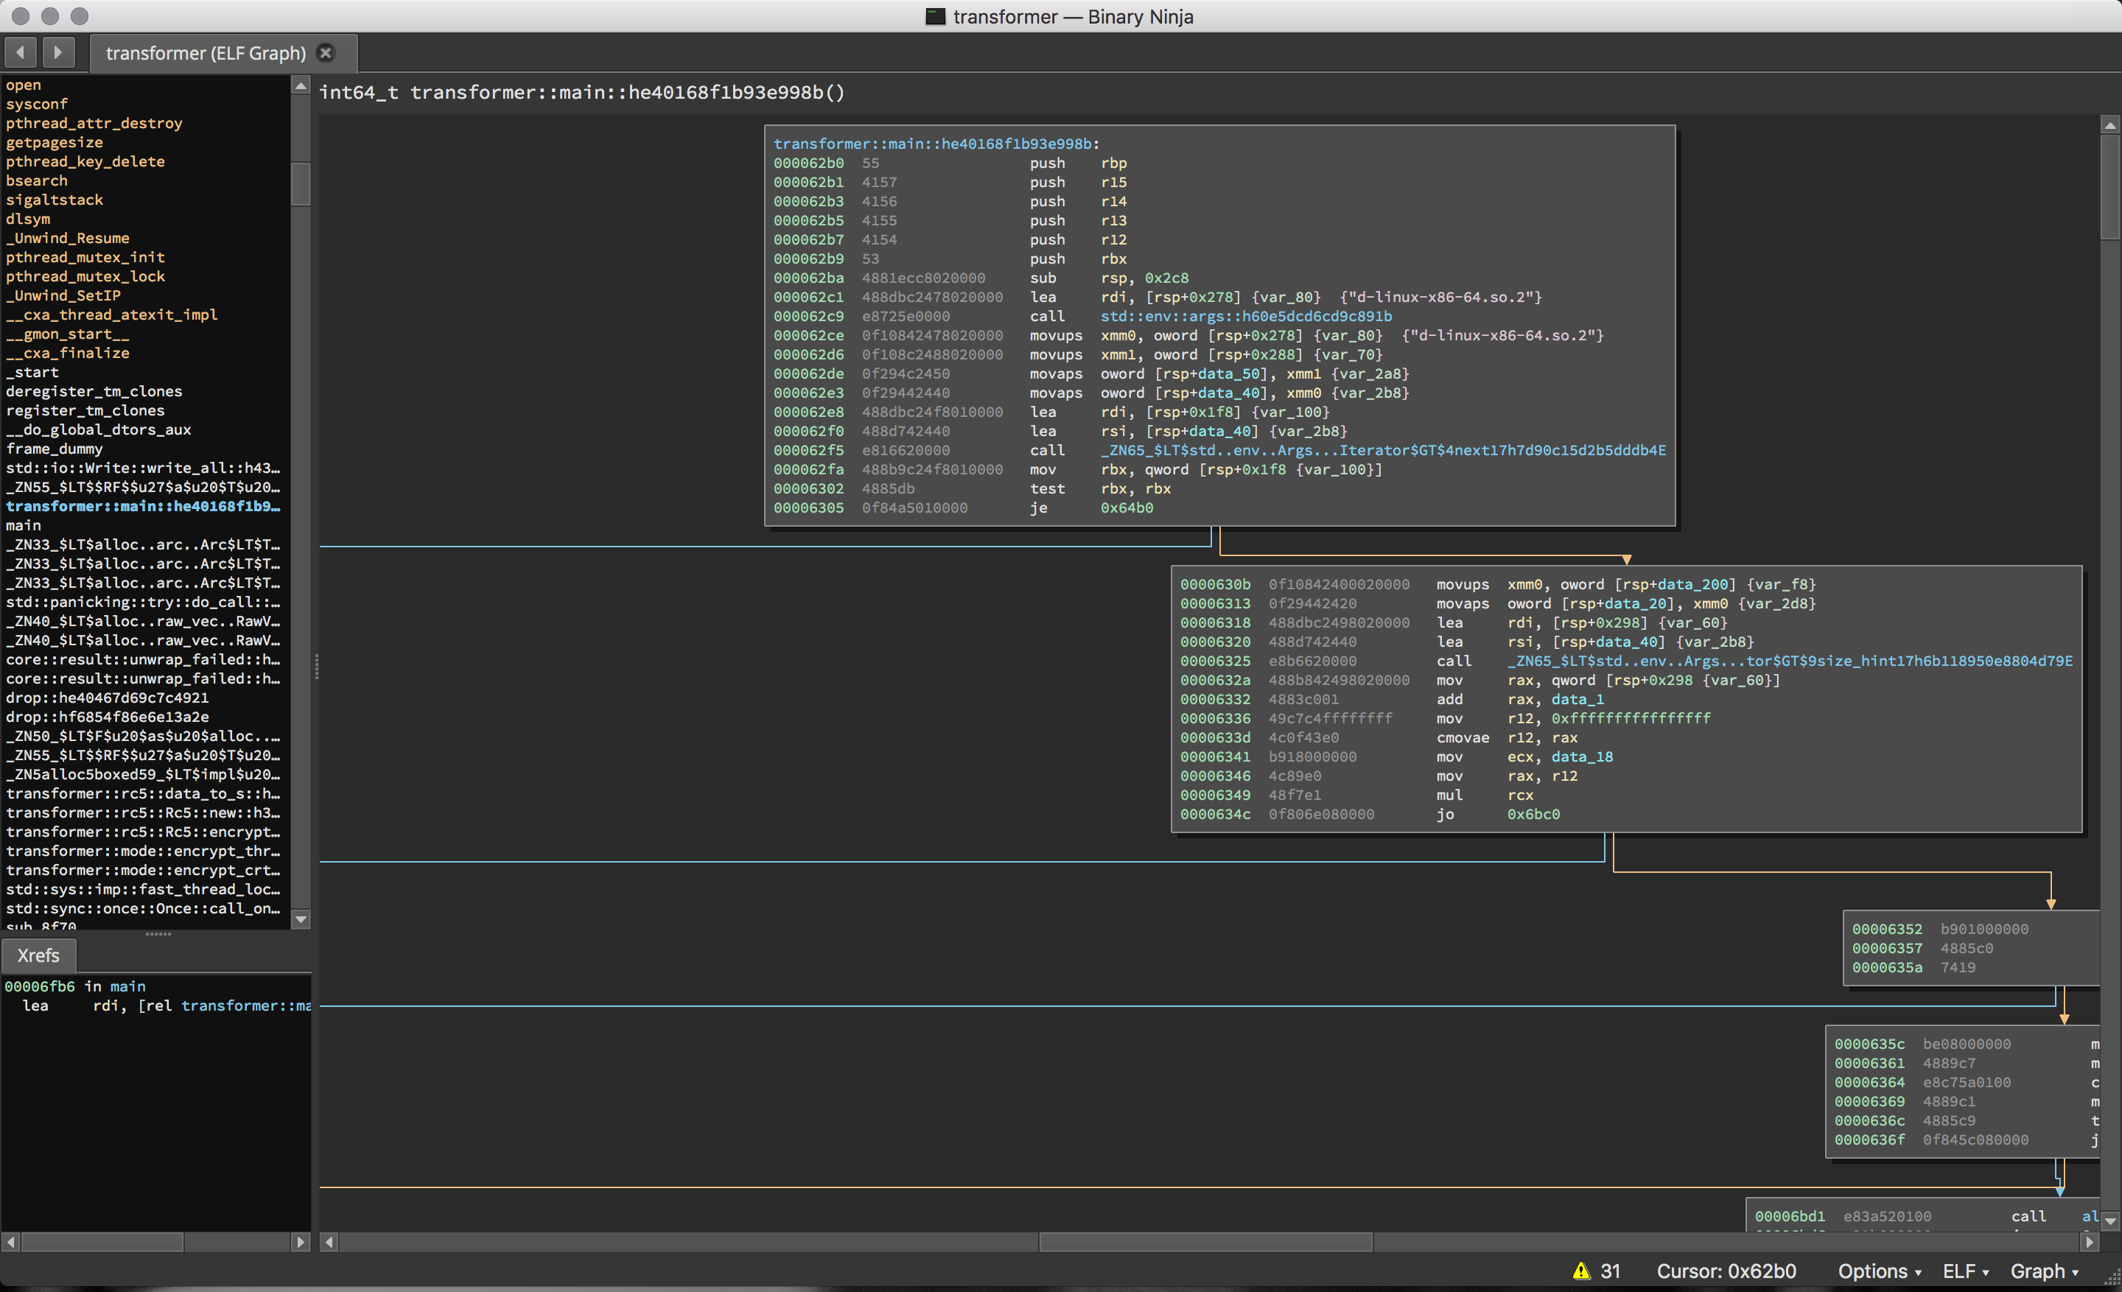Select pthread_mutex_lock in function list
This screenshot has width=2122, height=1292.
pos(85,276)
